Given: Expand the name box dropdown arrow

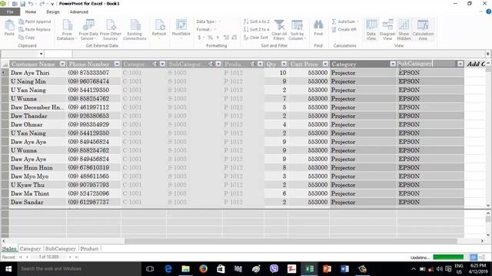Looking at the screenshot, I should pos(41,54).
